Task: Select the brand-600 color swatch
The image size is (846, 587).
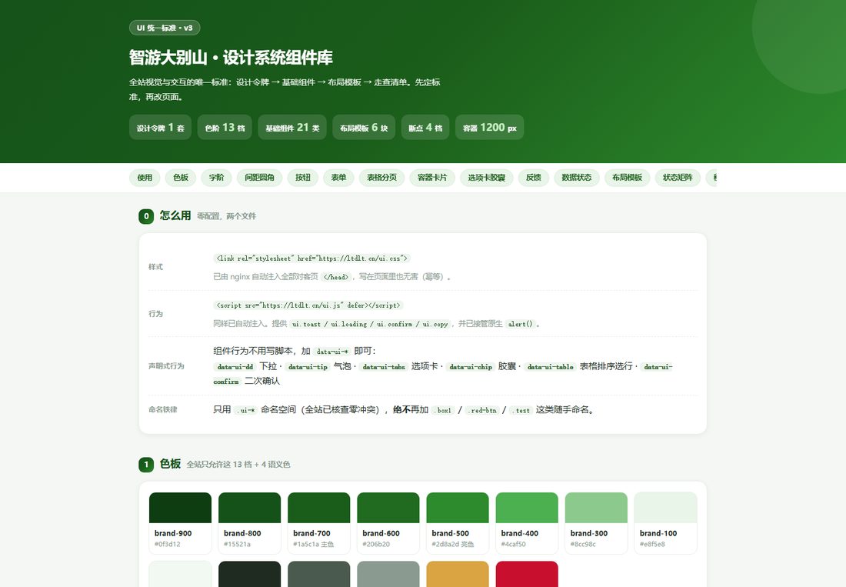Action: pyautogui.click(x=388, y=523)
